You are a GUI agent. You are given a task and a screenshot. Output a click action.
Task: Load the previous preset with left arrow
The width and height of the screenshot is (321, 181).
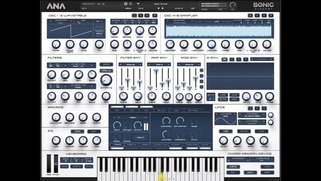click(158, 9)
